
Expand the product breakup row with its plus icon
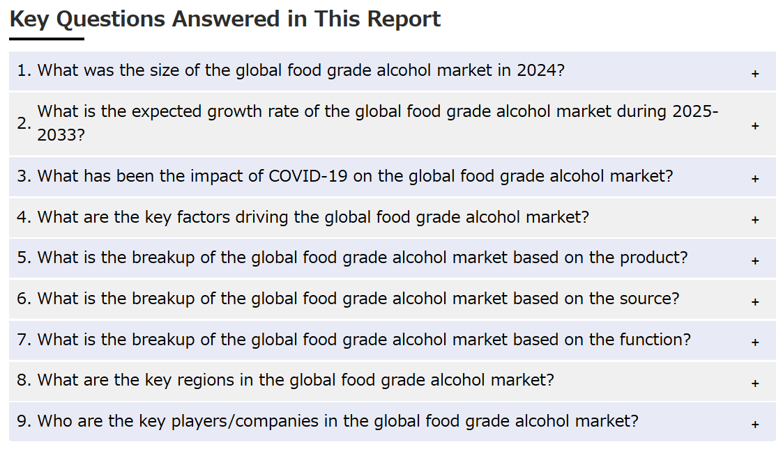tap(755, 260)
